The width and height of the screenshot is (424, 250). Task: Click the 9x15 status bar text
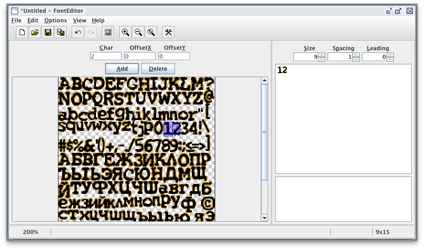pyautogui.click(x=382, y=232)
